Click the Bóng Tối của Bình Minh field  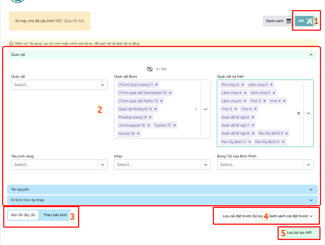260,165
